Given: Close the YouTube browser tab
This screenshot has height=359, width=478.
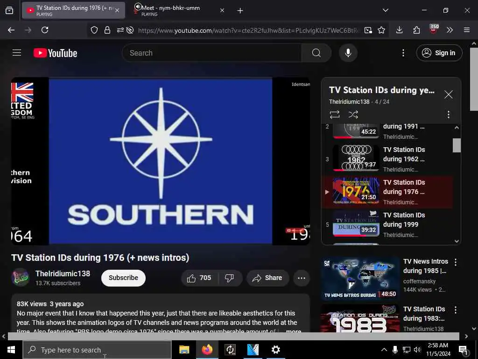Looking at the screenshot, I should tap(117, 10).
